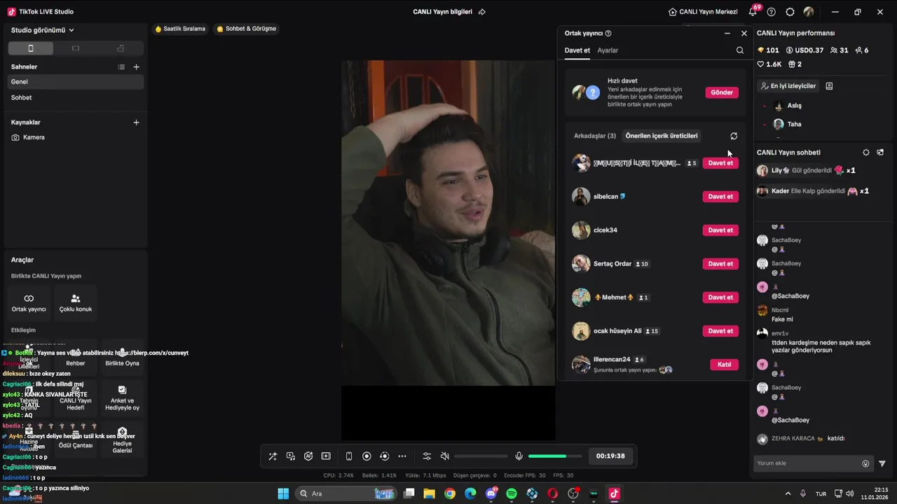Open the scenes list icon beside Sahneler
The width and height of the screenshot is (897, 504).
point(121,67)
